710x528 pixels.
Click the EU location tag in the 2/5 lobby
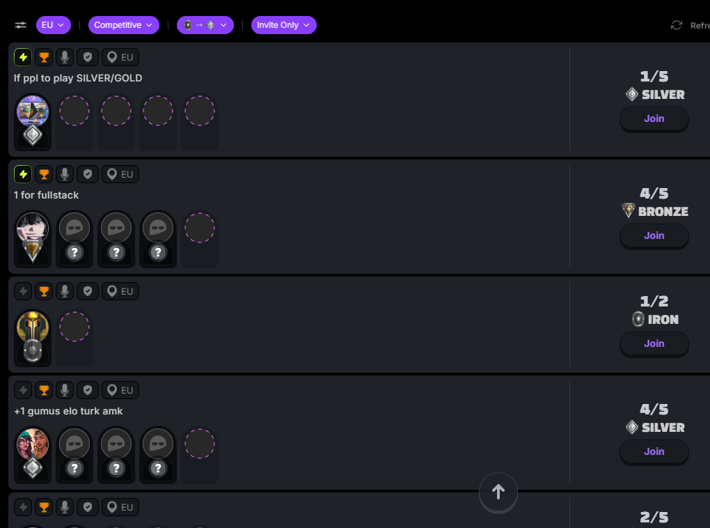click(x=120, y=507)
